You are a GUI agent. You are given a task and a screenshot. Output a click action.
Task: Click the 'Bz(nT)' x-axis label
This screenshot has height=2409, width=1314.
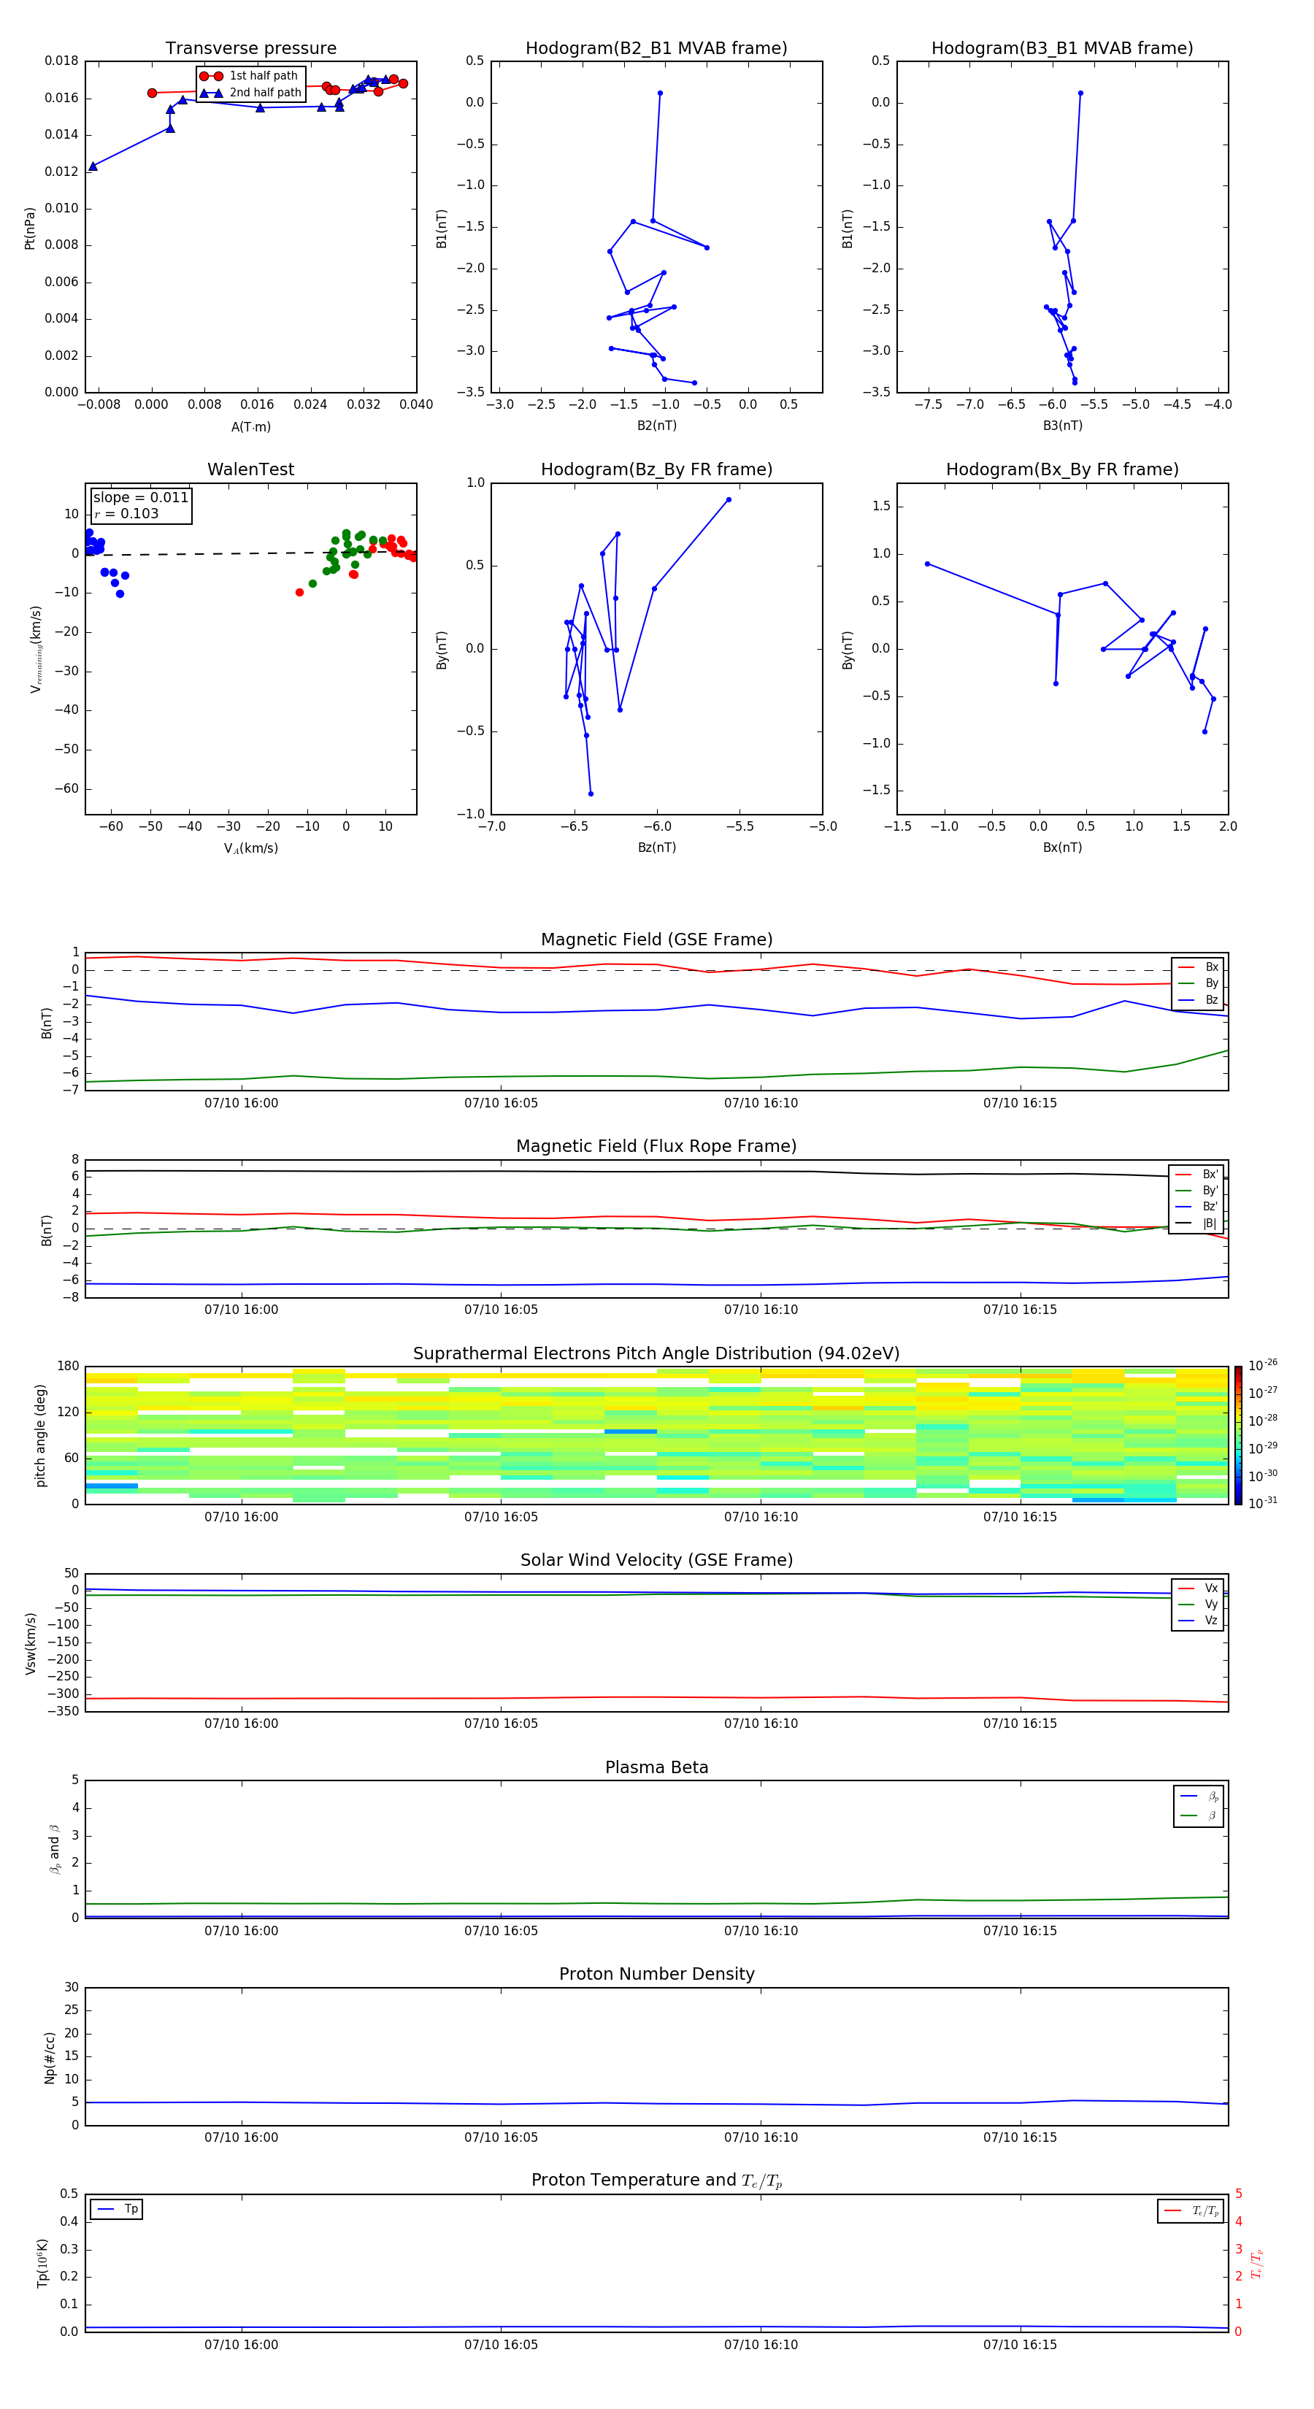[x=656, y=848]
